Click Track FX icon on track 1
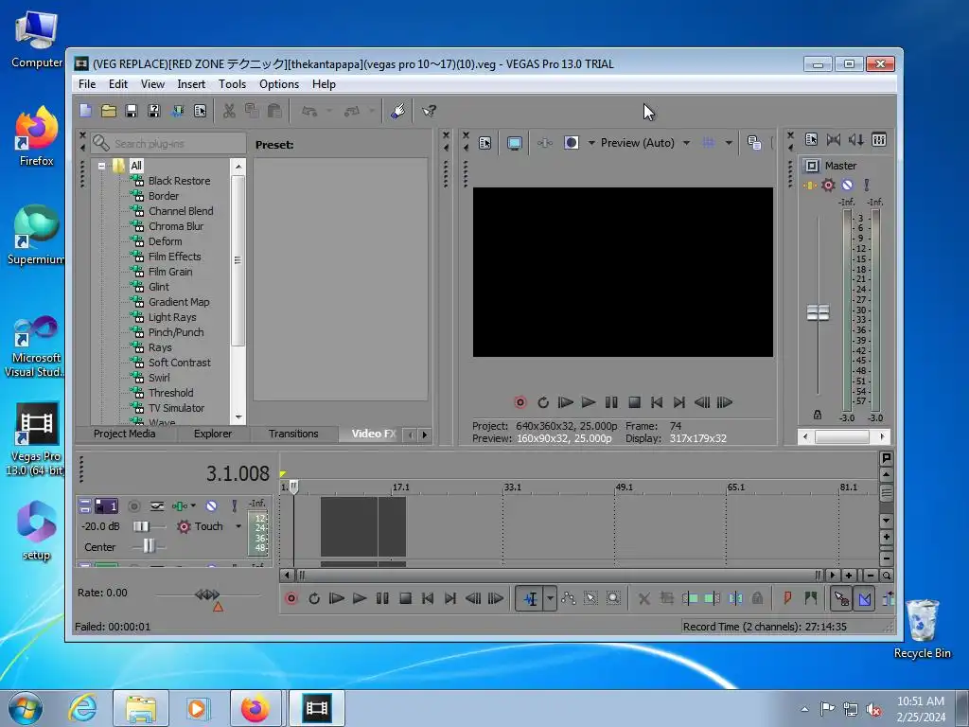969x727 pixels. pyautogui.click(x=179, y=506)
